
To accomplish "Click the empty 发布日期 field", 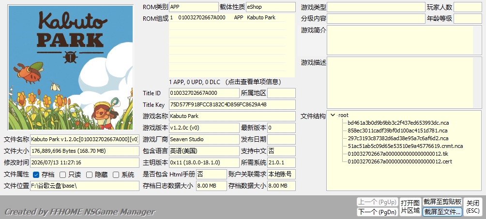I will pyautogui.click(x=281, y=139).
